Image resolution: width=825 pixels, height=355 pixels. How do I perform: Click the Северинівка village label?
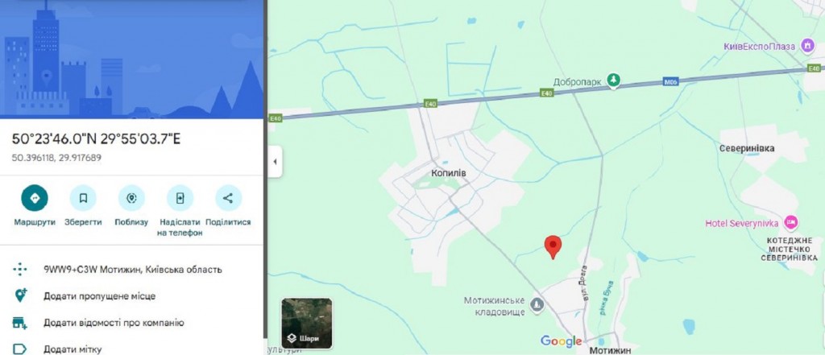(x=747, y=149)
